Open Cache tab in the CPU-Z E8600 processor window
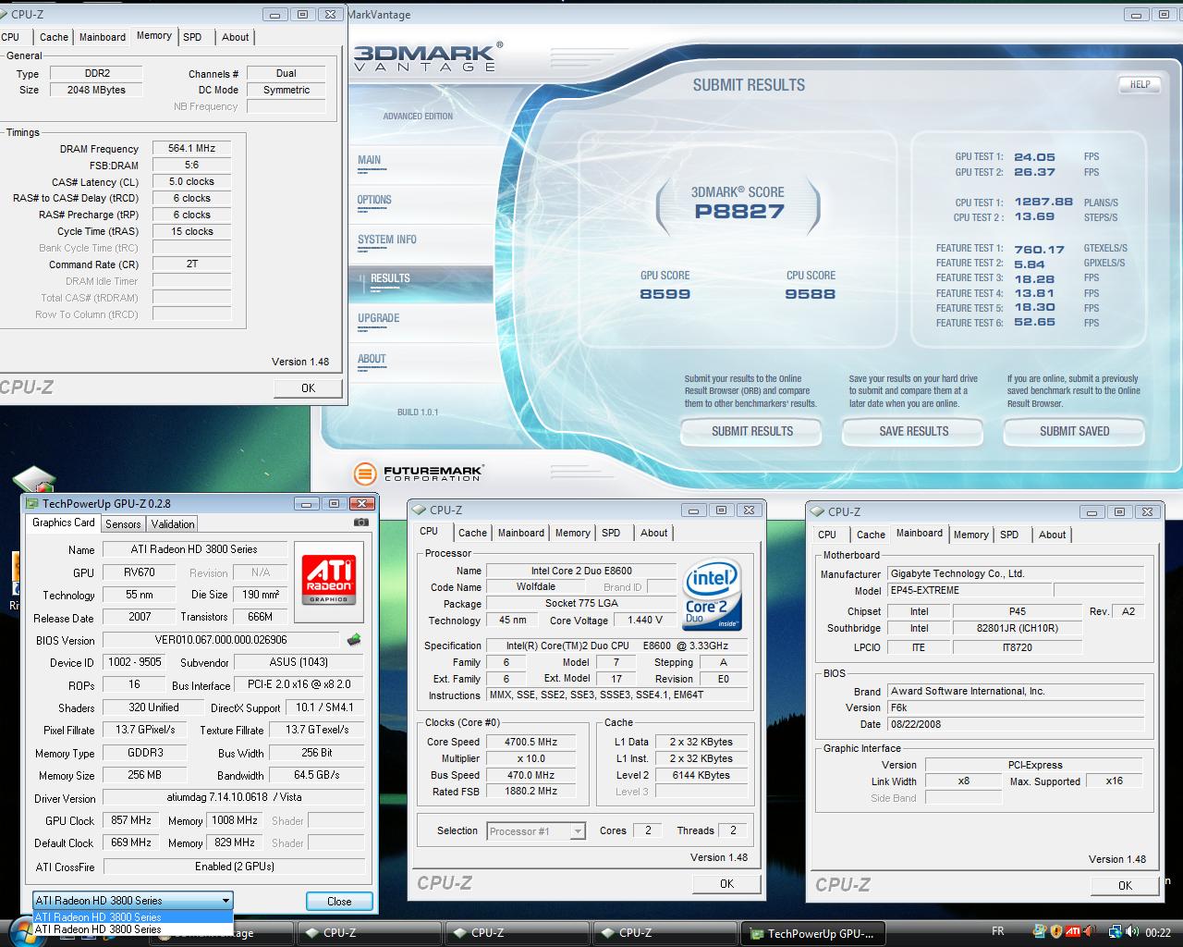The height and width of the screenshot is (947, 1183). [x=472, y=533]
